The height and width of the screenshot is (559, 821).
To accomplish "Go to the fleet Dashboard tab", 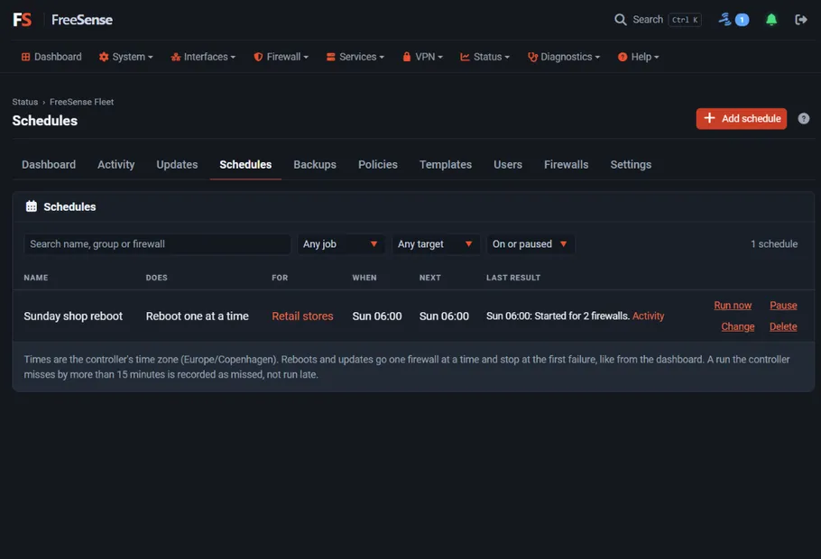I will 49,164.
